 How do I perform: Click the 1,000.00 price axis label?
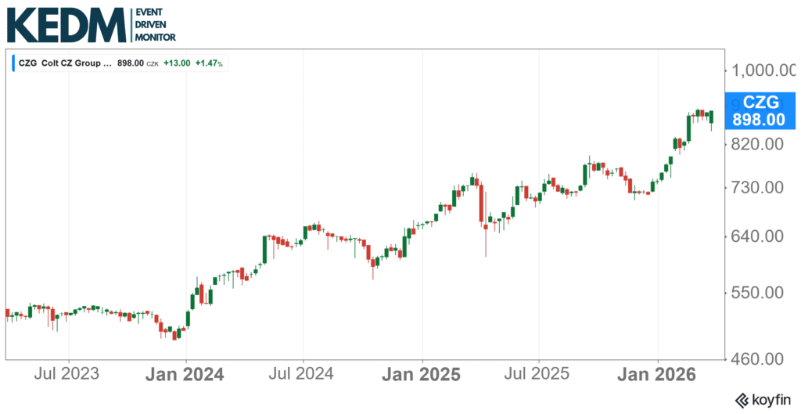[x=764, y=70]
